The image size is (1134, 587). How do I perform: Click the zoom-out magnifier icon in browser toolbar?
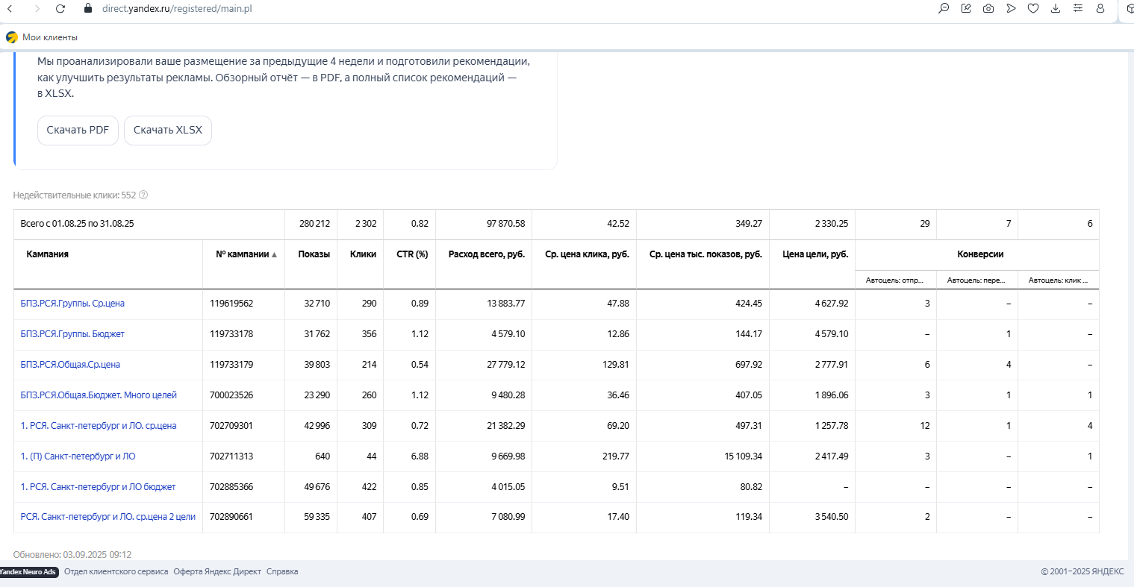point(944,9)
